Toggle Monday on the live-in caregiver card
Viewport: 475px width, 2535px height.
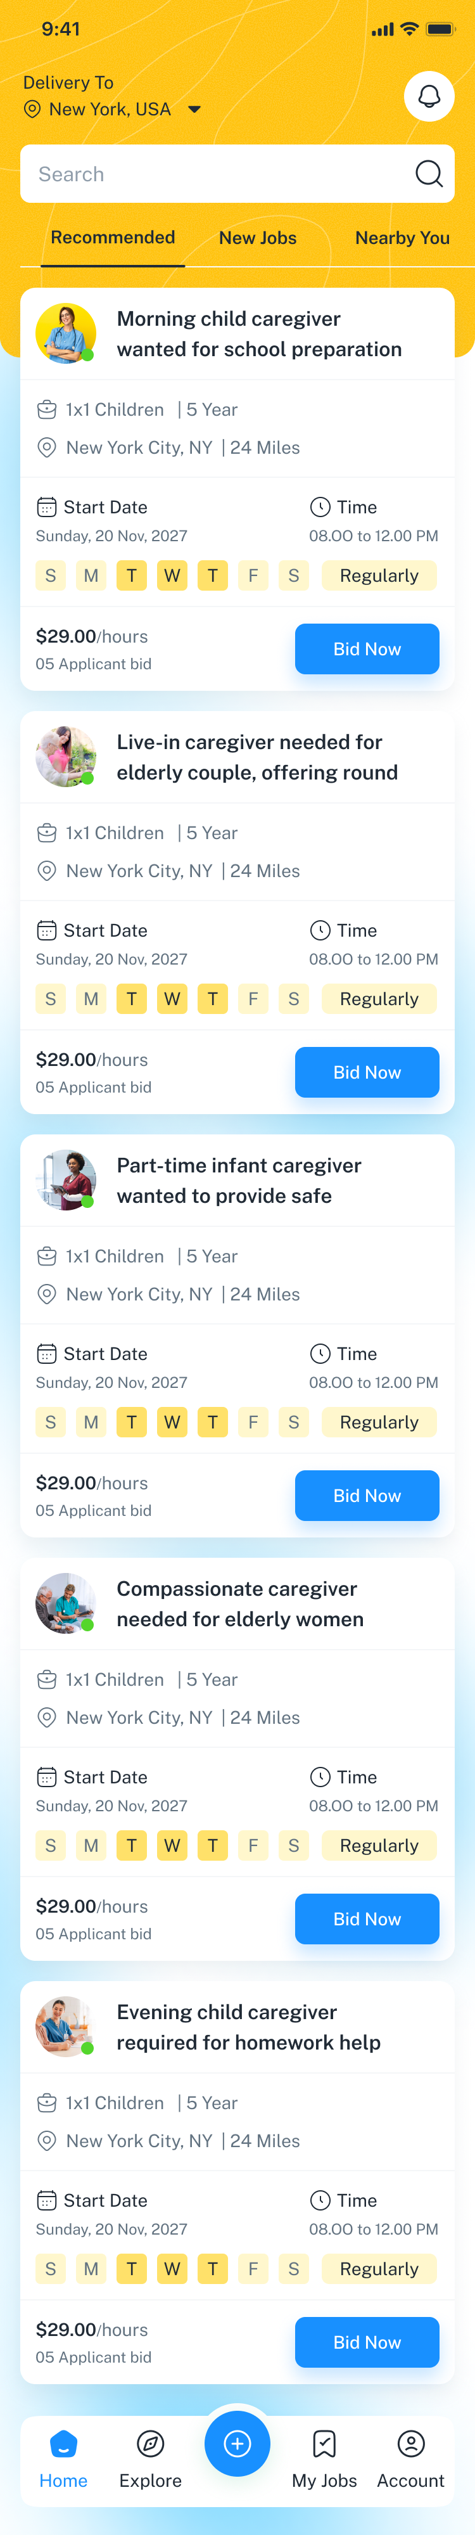(x=91, y=999)
